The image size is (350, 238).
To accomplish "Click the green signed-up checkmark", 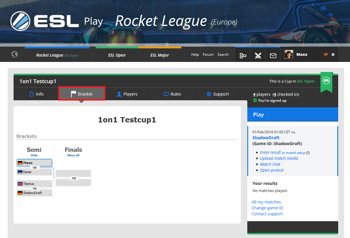I will (x=255, y=100).
